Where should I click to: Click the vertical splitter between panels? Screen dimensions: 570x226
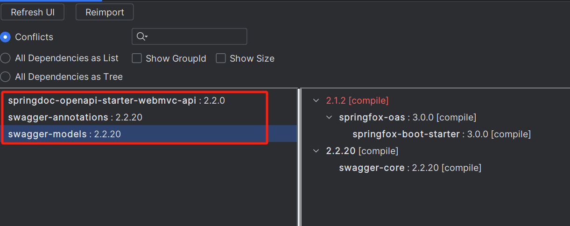[x=299, y=157]
